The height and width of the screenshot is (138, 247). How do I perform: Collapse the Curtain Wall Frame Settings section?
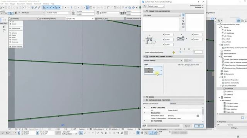[144, 57]
